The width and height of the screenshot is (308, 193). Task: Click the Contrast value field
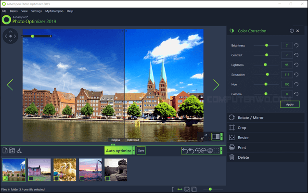coord(287,55)
